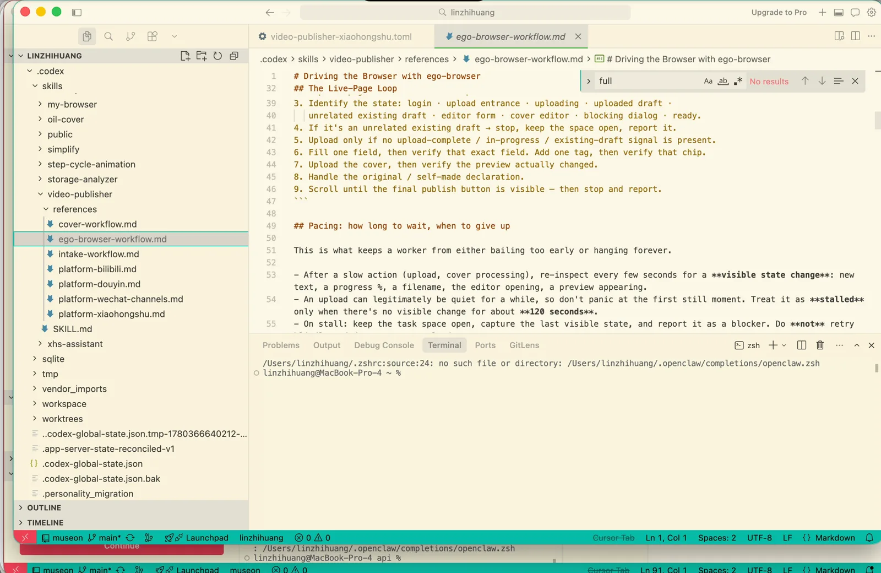Screen dimensions: 881x573
Task: Toggle Match Case in find
Action: click(708, 81)
